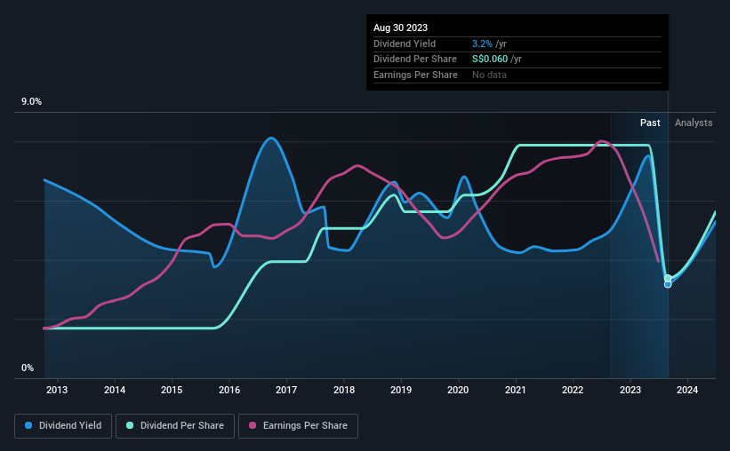This screenshot has height=451, width=730.
Task: Toggle the Earnings Per Share legend button
Action: pos(298,426)
